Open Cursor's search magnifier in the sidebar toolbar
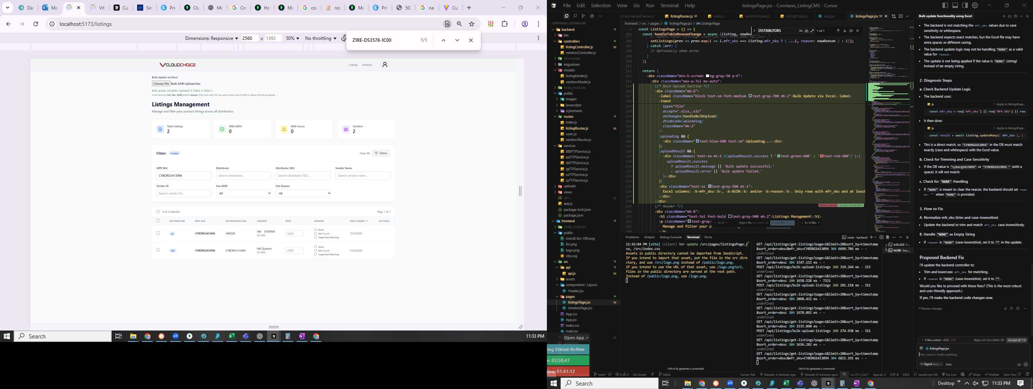The height and width of the screenshot is (389, 1033). pyautogui.click(x=575, y=16)
